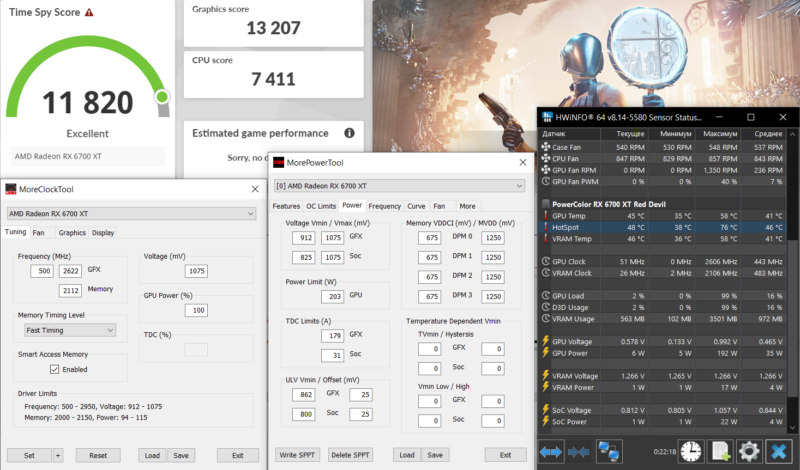This screenshot has width=800, height=470.
Task: Select the HotSpot sensor row label
Action: [x=566, y=227]
